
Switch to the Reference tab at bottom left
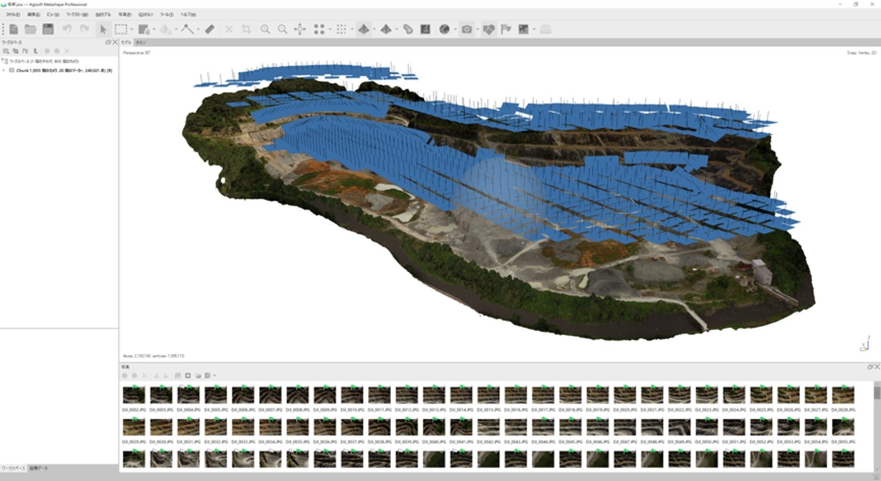pyautogui.click(x=38, y=468)
